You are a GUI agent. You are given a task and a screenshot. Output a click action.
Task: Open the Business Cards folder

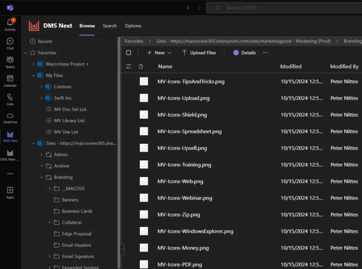click(77, 211)
